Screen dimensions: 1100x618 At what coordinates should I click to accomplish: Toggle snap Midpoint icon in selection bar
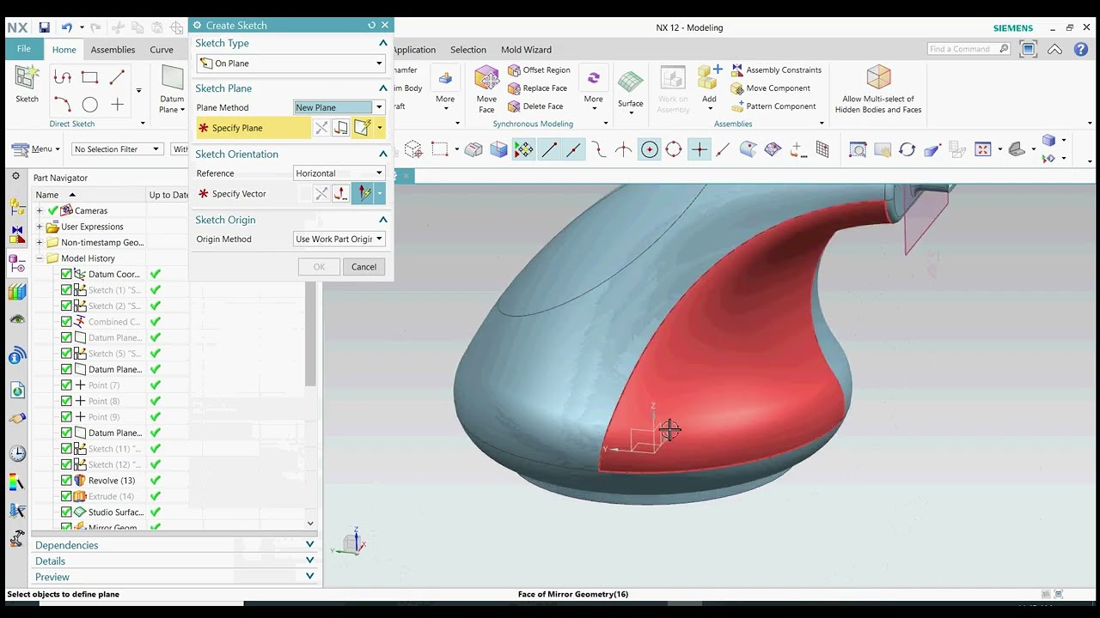coord(573,149)
